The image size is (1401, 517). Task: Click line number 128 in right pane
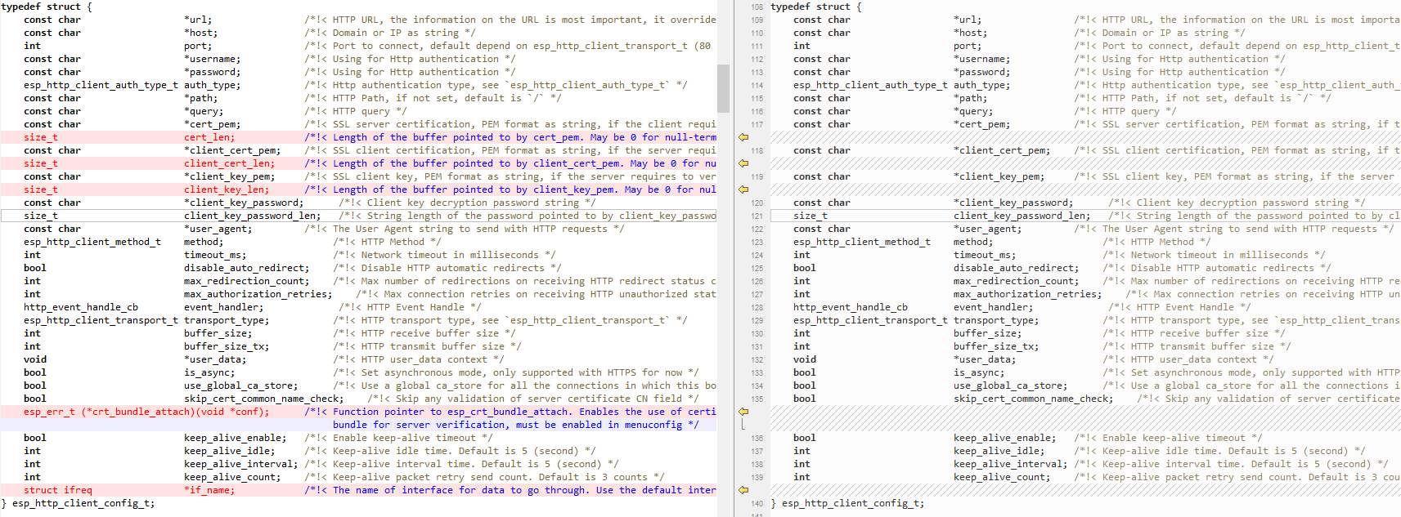[757, 308]
